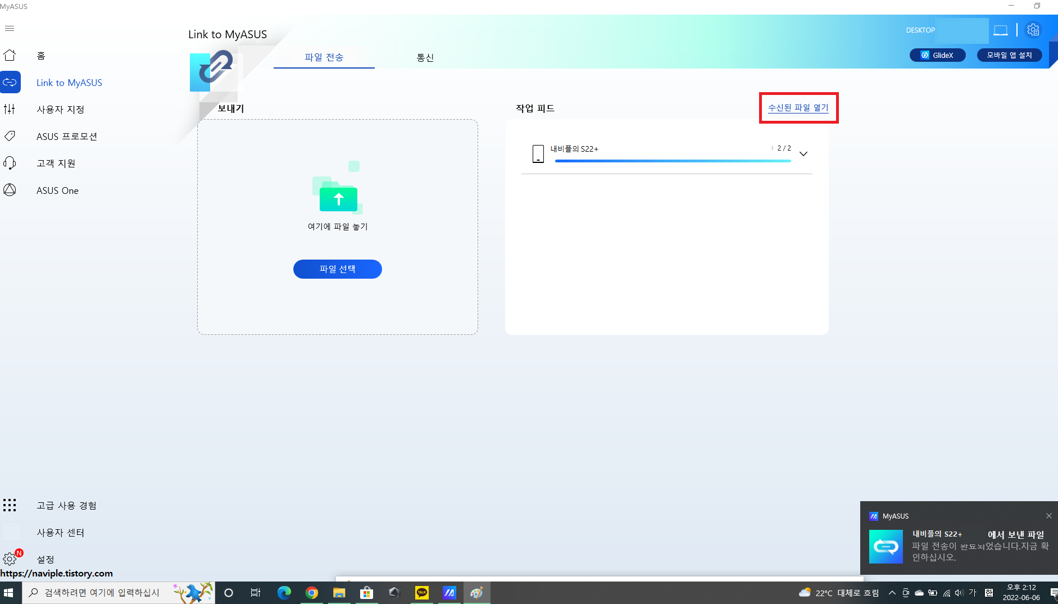Click the Link to MyASUS notification icon
1058x604 pixels.
click(x=886, y=546)
